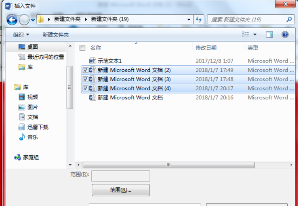Click 新建文件夹 in the toolbar

click(x=55, y=35)
